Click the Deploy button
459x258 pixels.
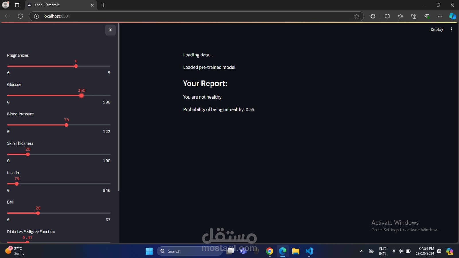pos(437,29)
